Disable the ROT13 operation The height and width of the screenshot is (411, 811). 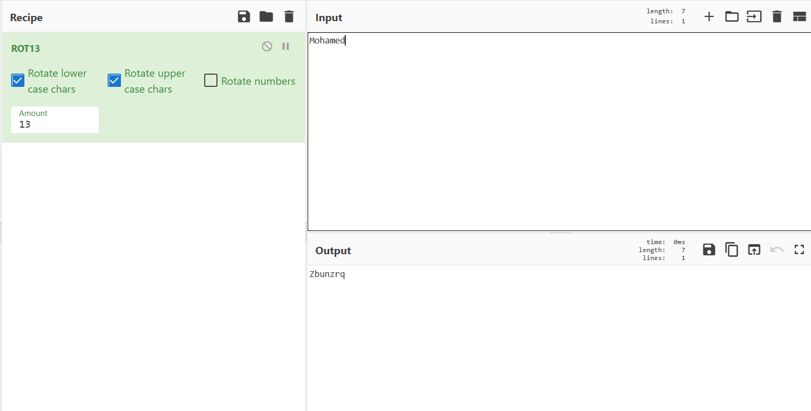pos(267,47)
